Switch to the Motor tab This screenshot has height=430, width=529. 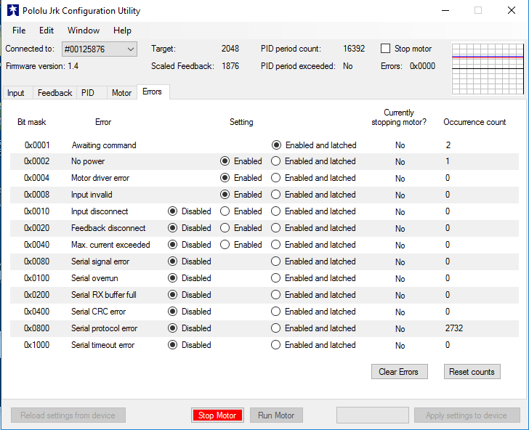click(121, 93)
